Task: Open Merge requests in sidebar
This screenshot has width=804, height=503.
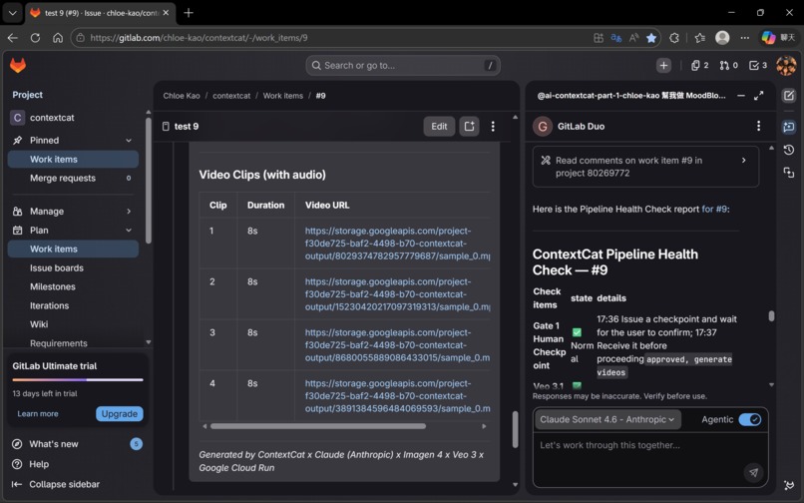Action: (73, 178)
